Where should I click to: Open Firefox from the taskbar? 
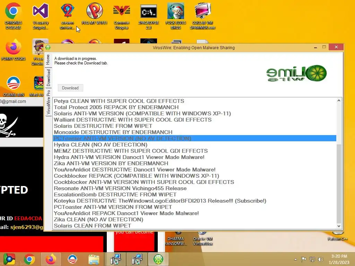[51, 259]
